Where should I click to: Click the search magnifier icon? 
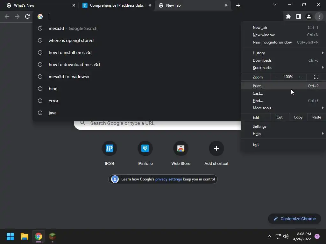(82, 123)
